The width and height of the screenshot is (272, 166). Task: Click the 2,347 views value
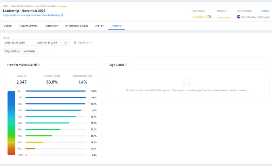pos(21,82)
